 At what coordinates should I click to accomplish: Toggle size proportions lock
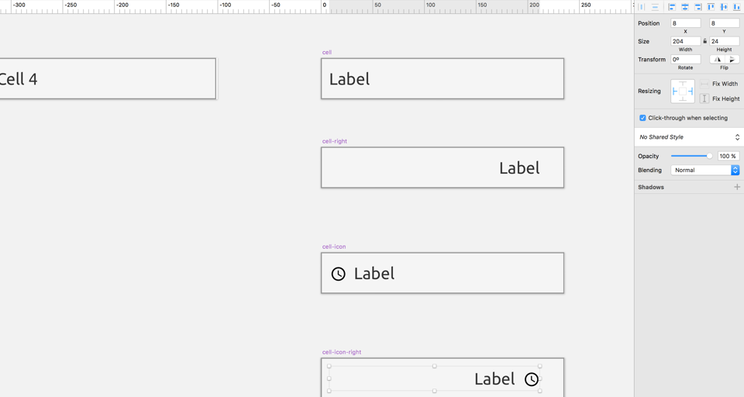click(x=704, y=41)
